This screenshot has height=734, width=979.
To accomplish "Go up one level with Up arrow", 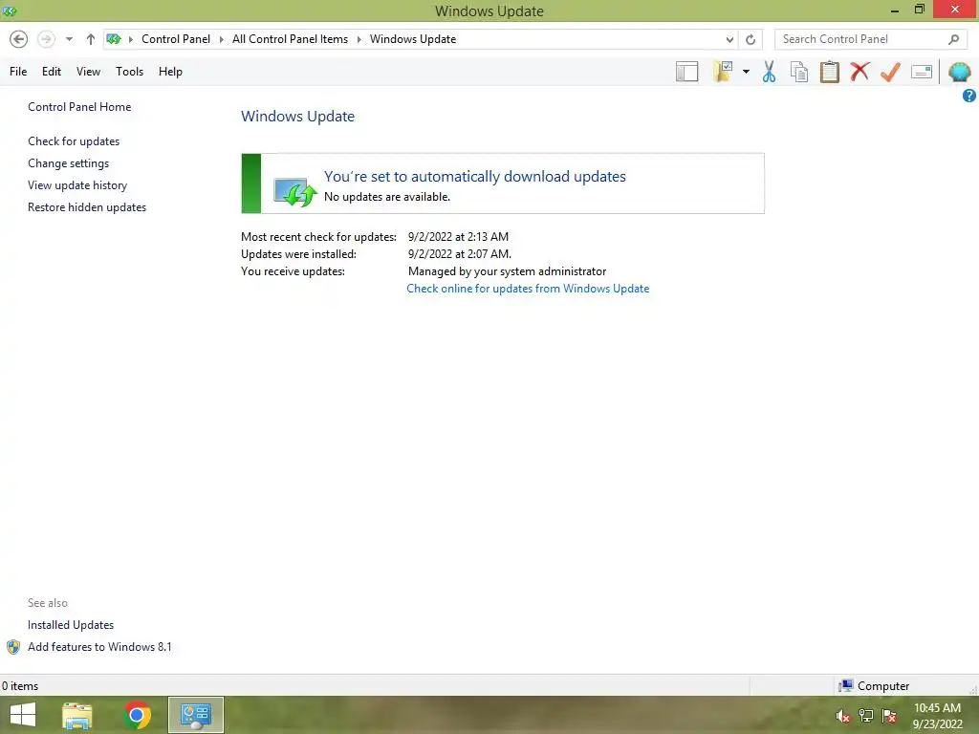I will coord(91,39).
